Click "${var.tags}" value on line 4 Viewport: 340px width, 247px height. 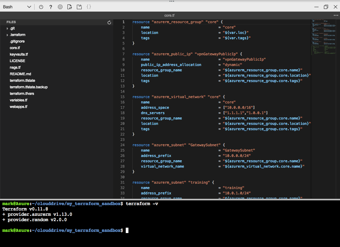[x=237, y=38]
